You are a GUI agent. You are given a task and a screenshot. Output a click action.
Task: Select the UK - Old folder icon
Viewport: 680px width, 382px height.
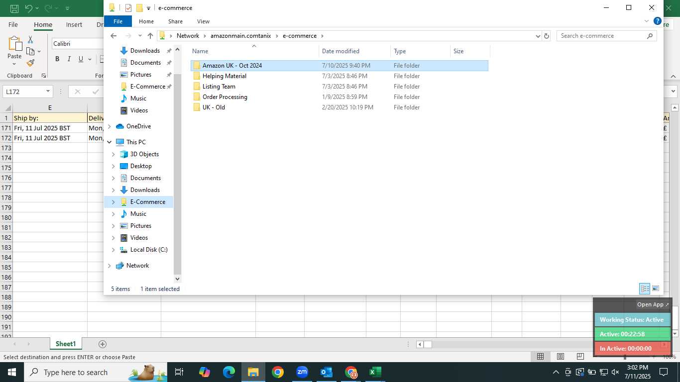click(197, 107)
